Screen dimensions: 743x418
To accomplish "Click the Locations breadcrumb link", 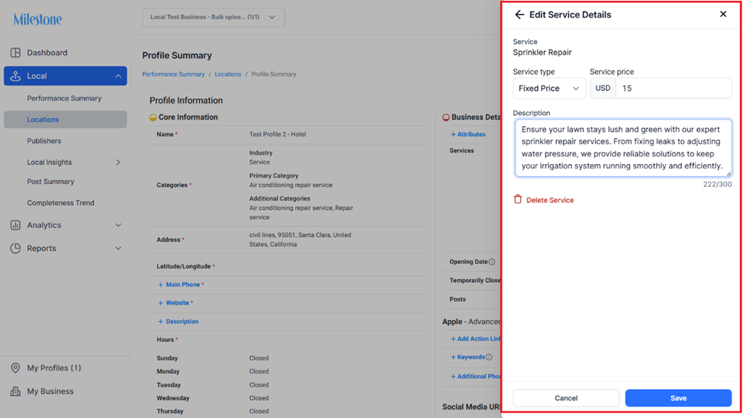I will 228,75.
